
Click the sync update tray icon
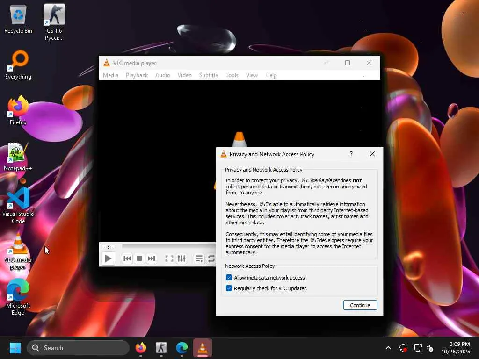tap(403, 348)
